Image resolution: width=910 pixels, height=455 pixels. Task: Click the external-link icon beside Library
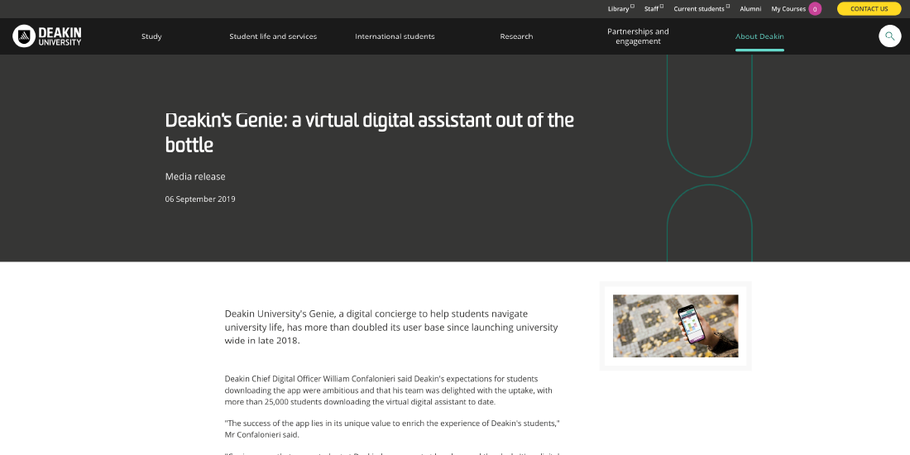[633, 7]
